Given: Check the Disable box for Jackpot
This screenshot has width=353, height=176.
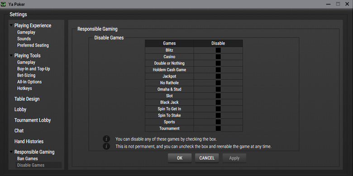Looking at the screenshot, I should pyautogui.click(x=218, y=76).
